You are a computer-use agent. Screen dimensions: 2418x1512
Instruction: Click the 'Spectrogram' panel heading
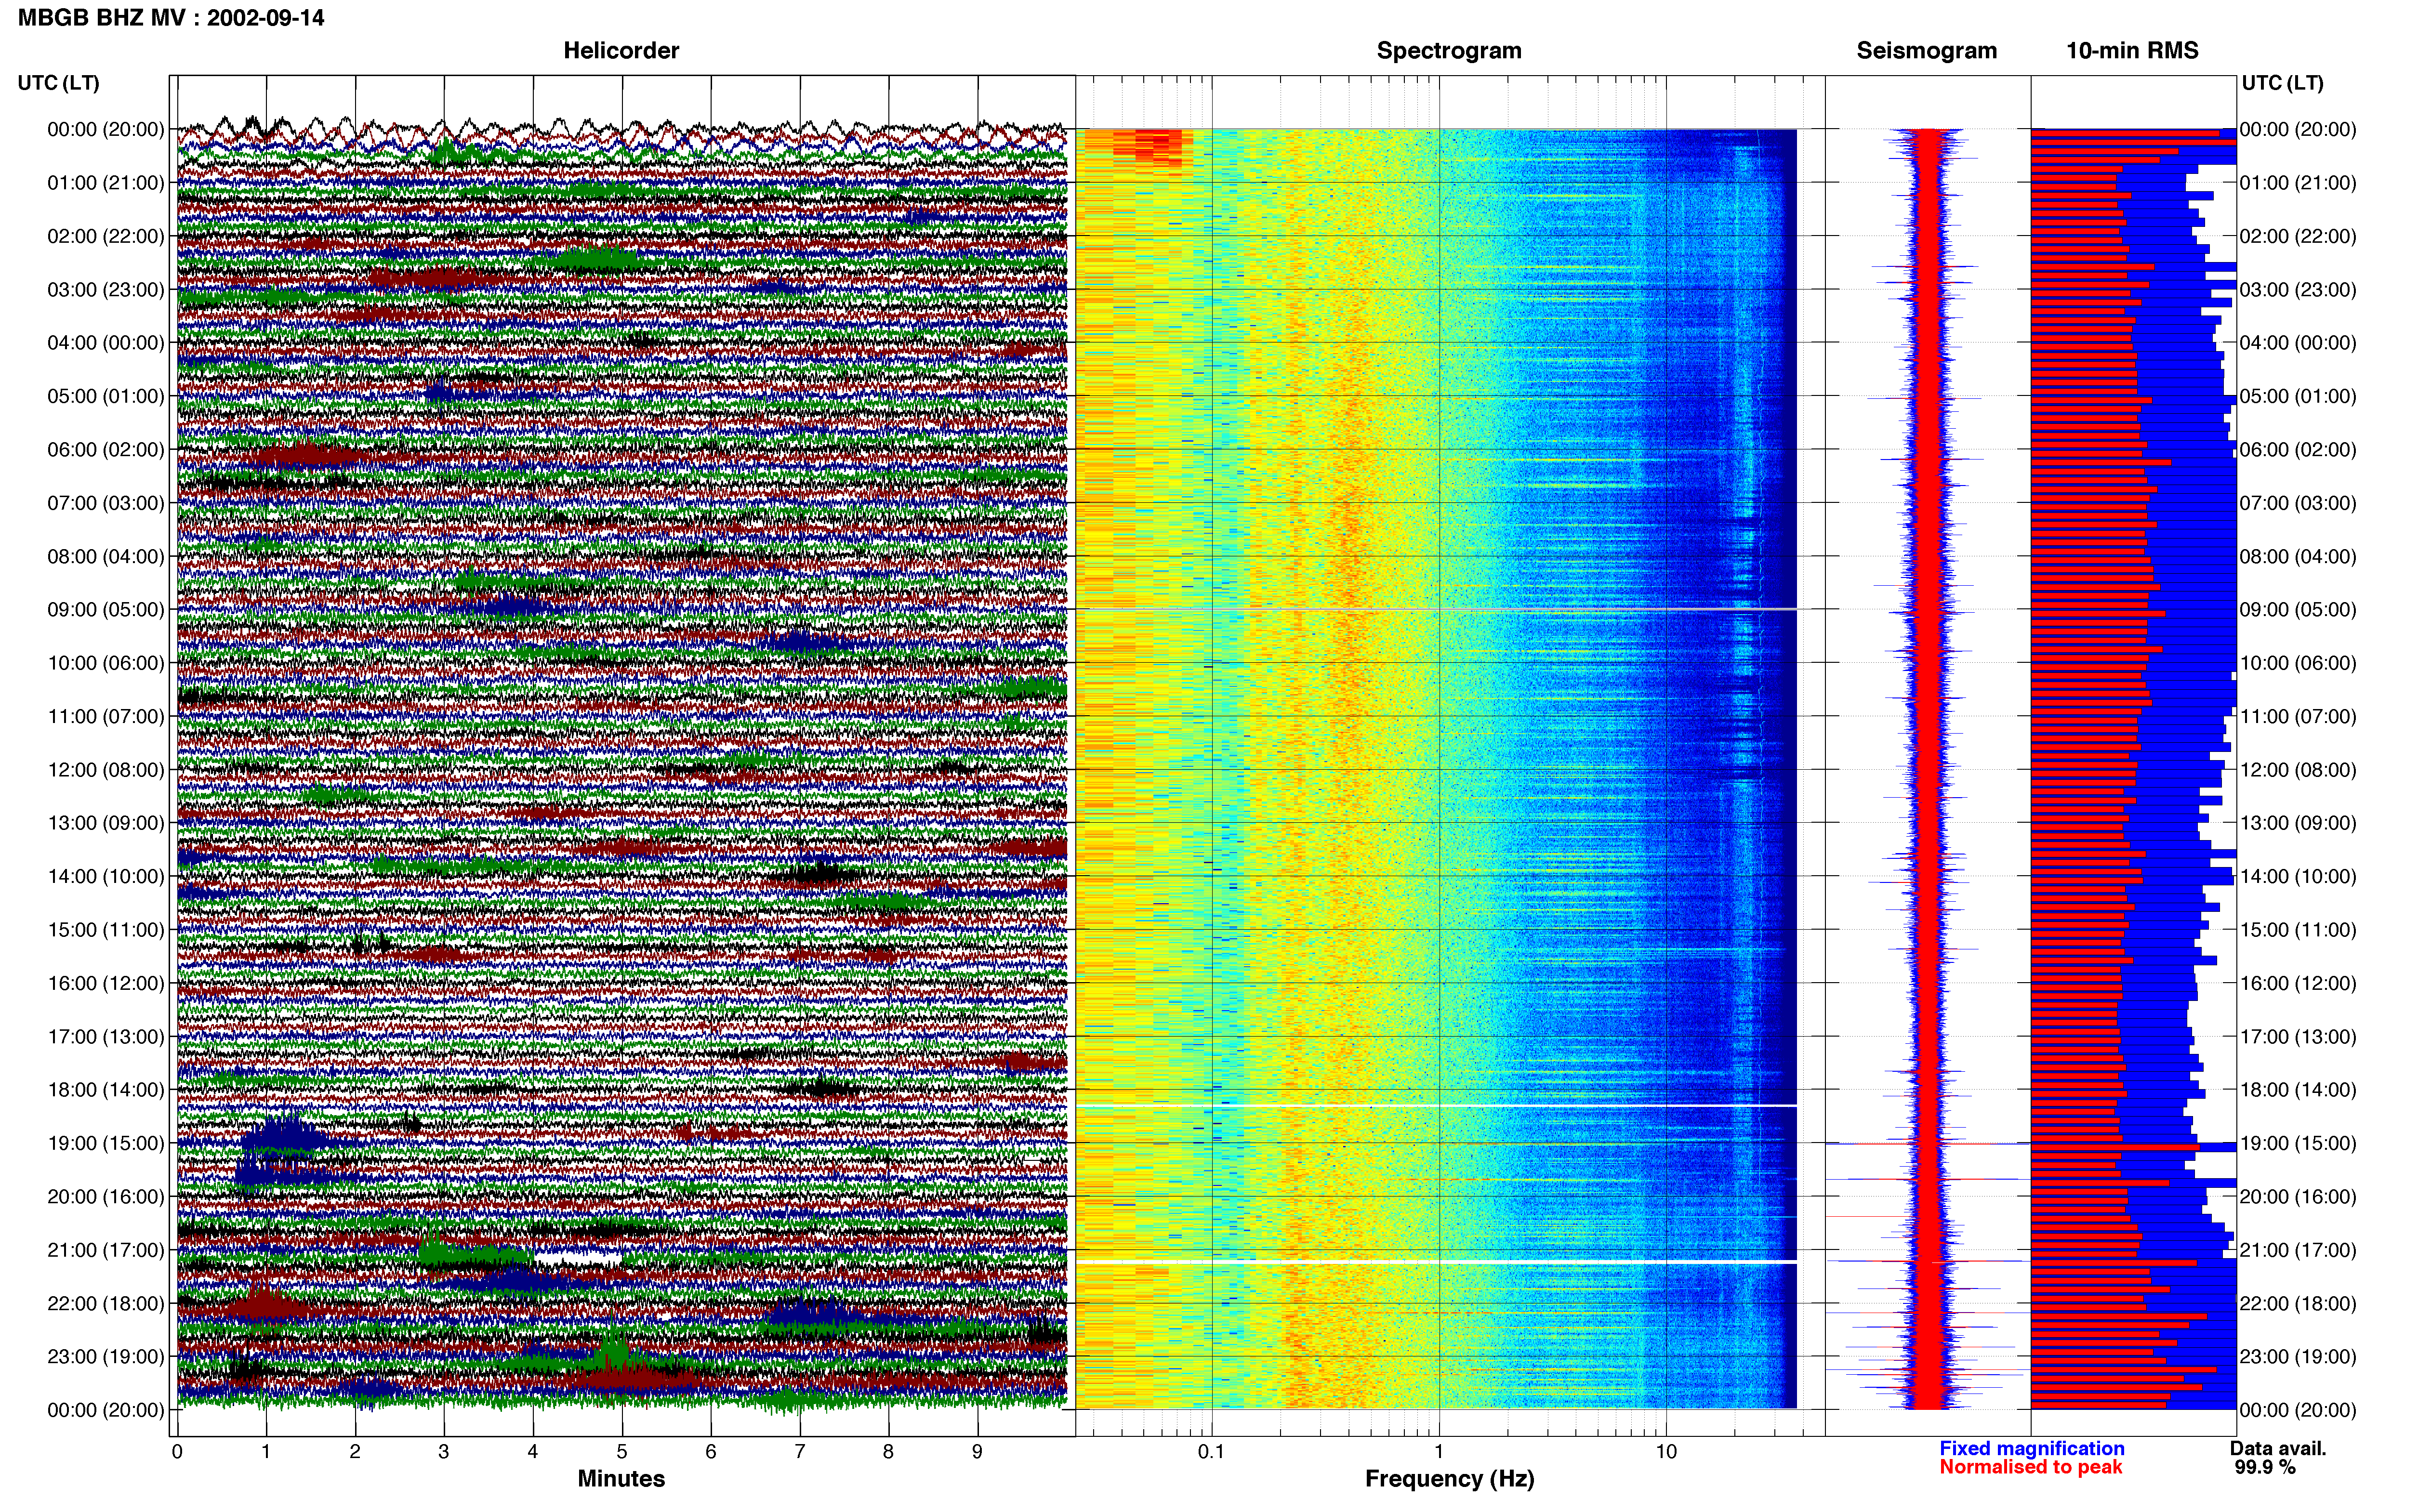click(1449, 51)
